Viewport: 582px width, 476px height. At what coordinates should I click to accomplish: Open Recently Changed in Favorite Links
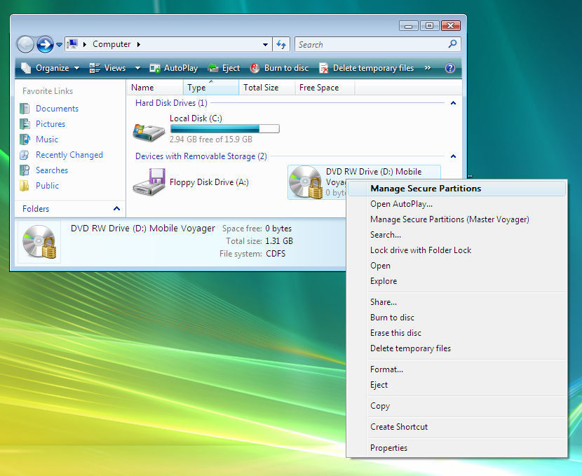(69, 155)
